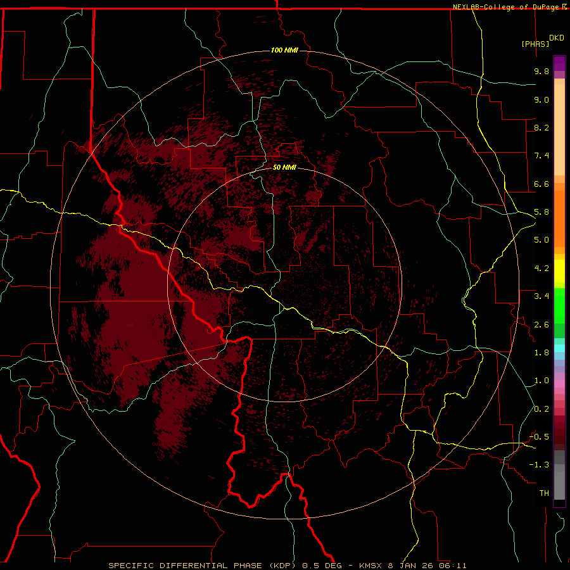Pick the 5.8 scale value
570x570 pixels.
541,212
